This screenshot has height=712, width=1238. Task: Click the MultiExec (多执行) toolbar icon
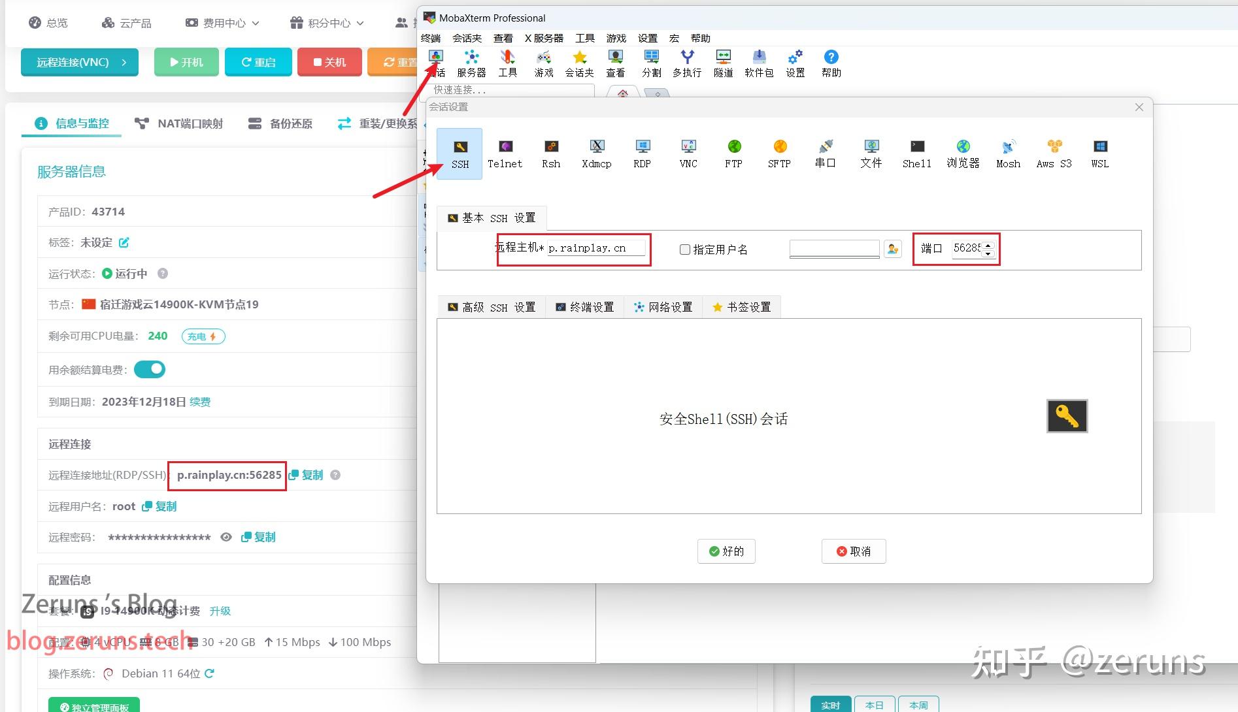[687, 64]
